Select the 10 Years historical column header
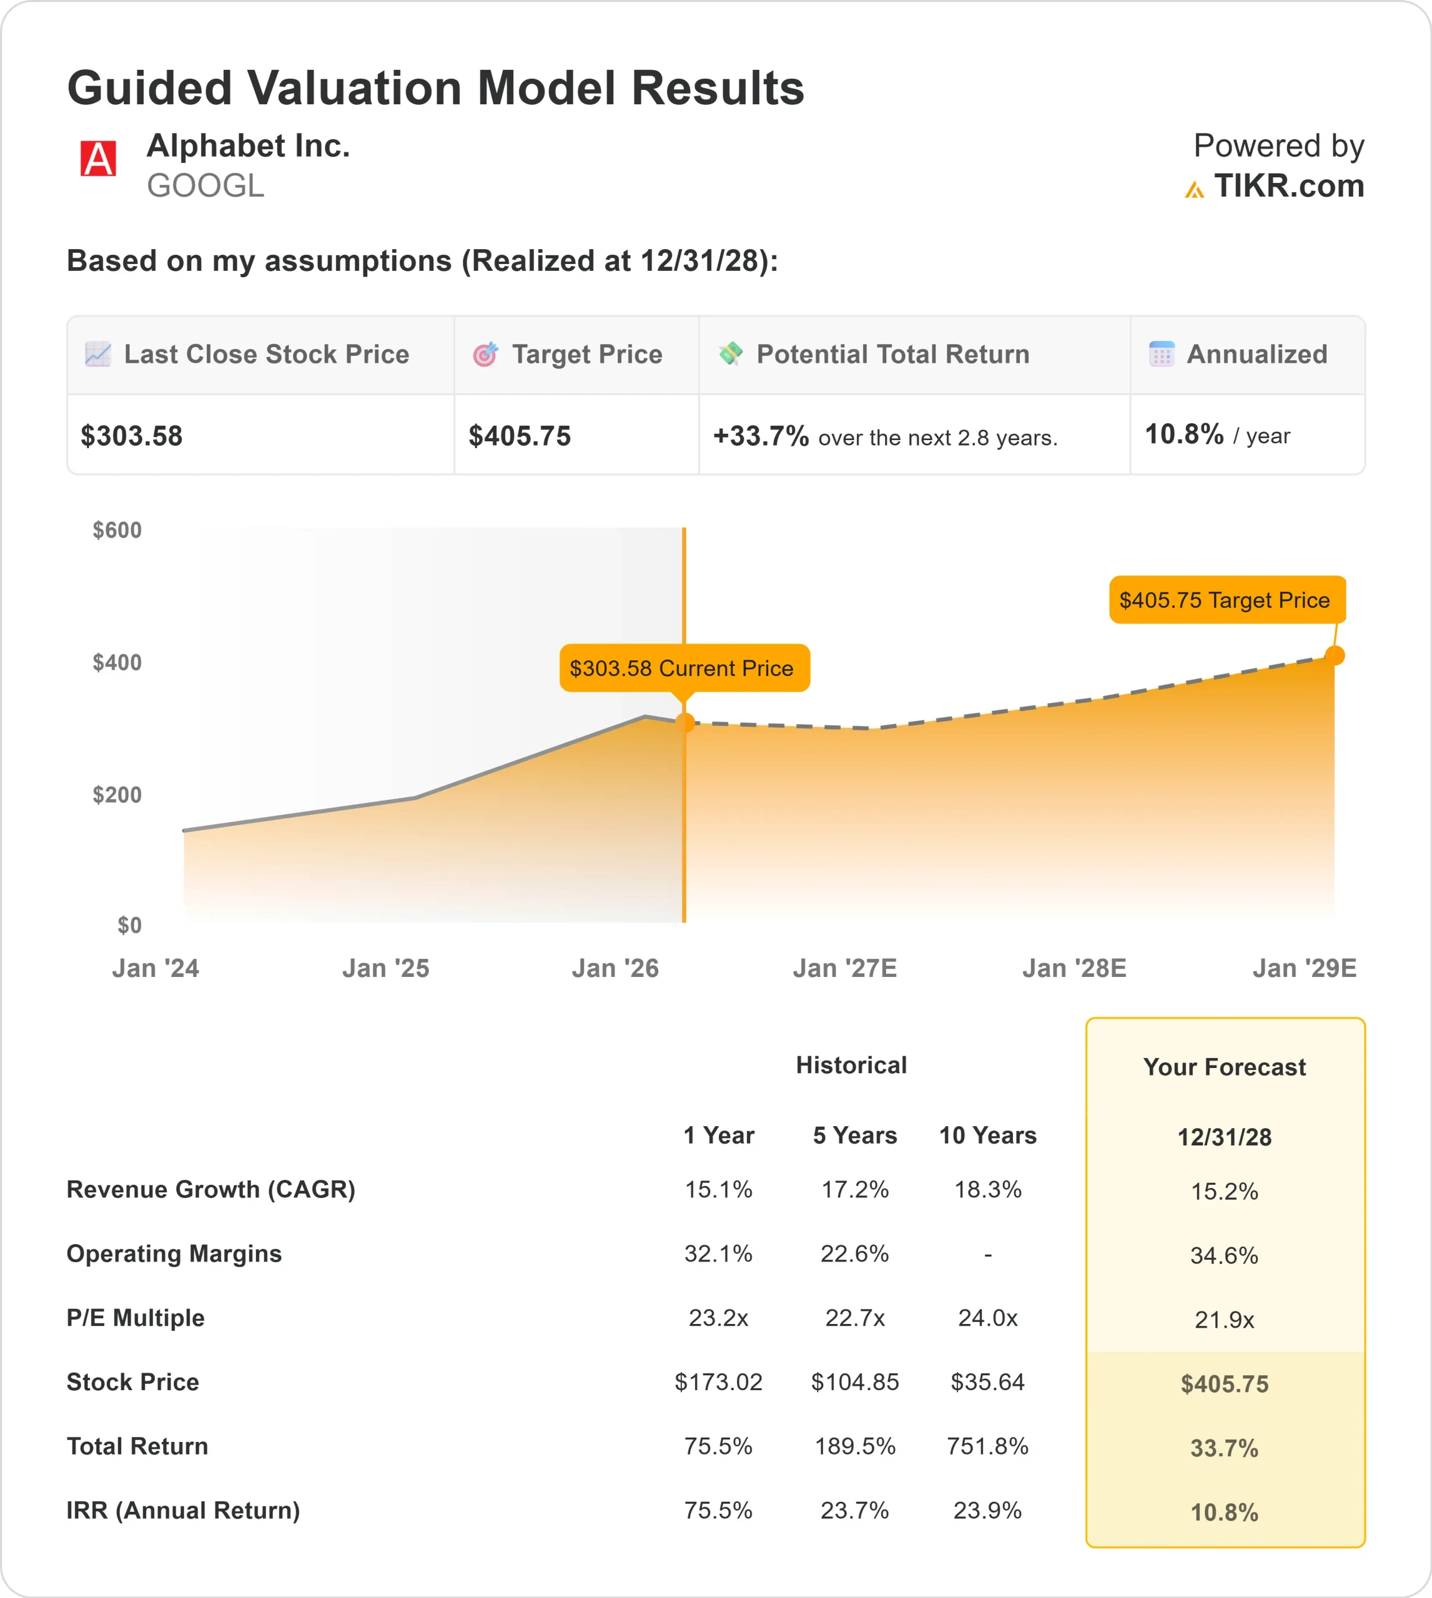The width and height of the screenshot is (1432, 1598). pyautogui.click(x=987, y=1135)
